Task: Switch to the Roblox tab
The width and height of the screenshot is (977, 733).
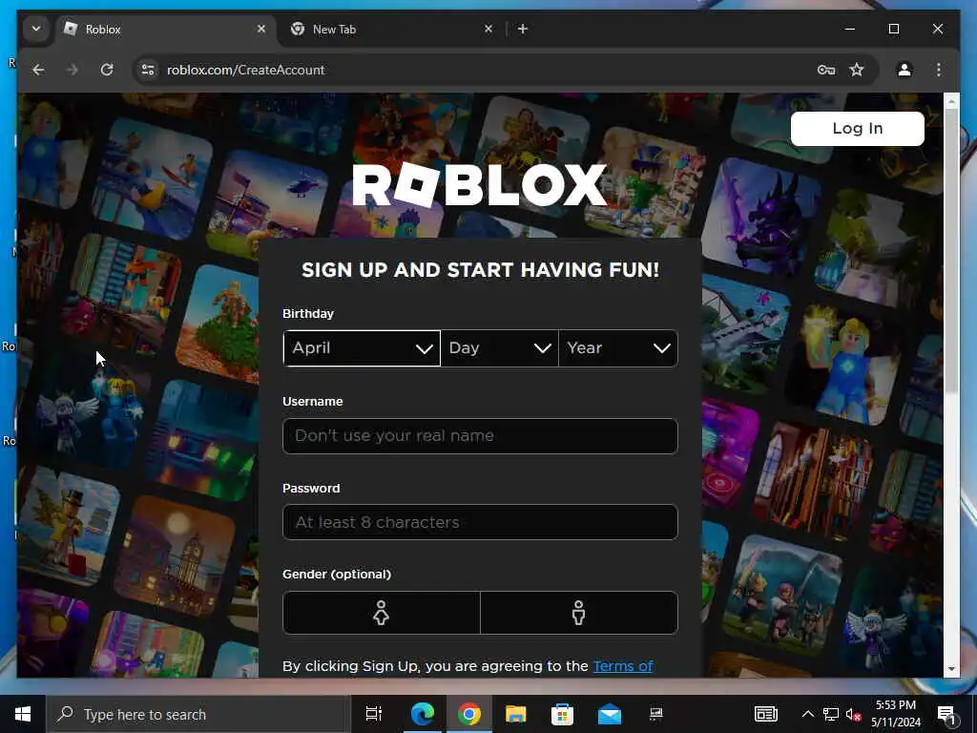Action: (165, 30)
